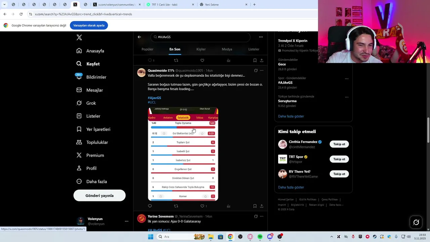This screenshot has width=430, height=242.
Task: Open options for #AJAvGS trend
Action: (x=347, y=79)
